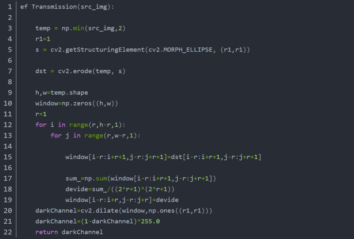Click line number 19 in the gutter
The height and width of the screenshot is (239, 354).
point(8,200)
